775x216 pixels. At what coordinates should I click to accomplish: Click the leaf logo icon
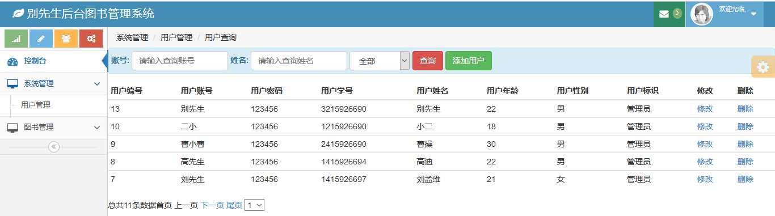18,13
